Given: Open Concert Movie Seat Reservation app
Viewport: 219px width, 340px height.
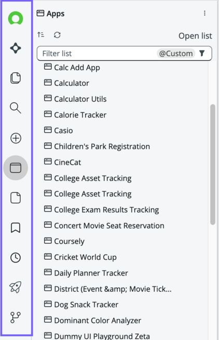Looking at the screenshot, I should point(109,226).
